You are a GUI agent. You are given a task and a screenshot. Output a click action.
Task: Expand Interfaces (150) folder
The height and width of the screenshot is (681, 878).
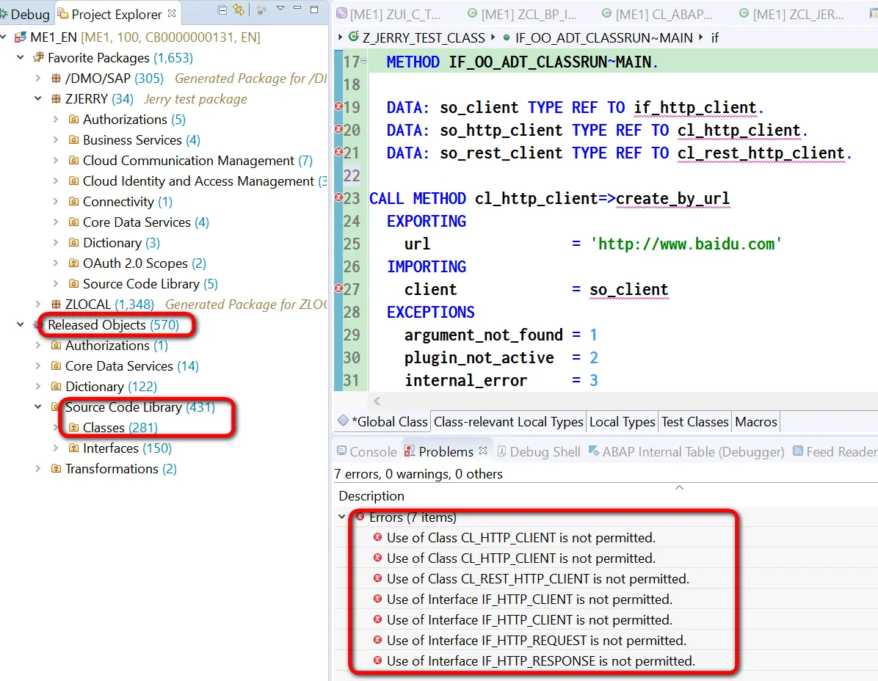(x=56, y=448)
